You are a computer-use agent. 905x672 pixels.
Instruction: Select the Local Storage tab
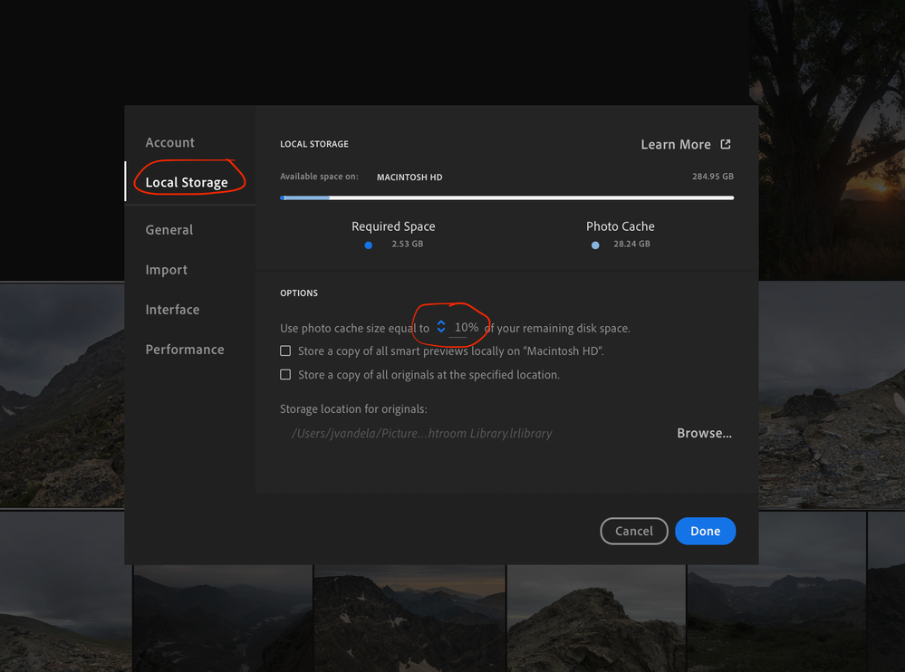pos(187,182)
